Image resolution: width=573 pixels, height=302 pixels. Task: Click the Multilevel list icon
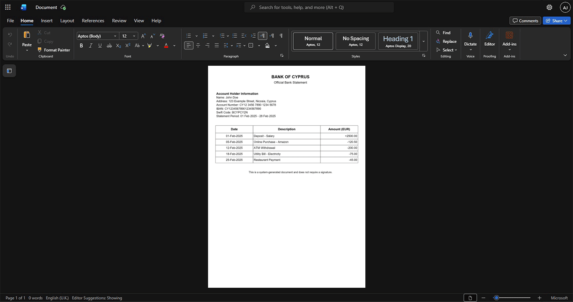click(222, 36)
